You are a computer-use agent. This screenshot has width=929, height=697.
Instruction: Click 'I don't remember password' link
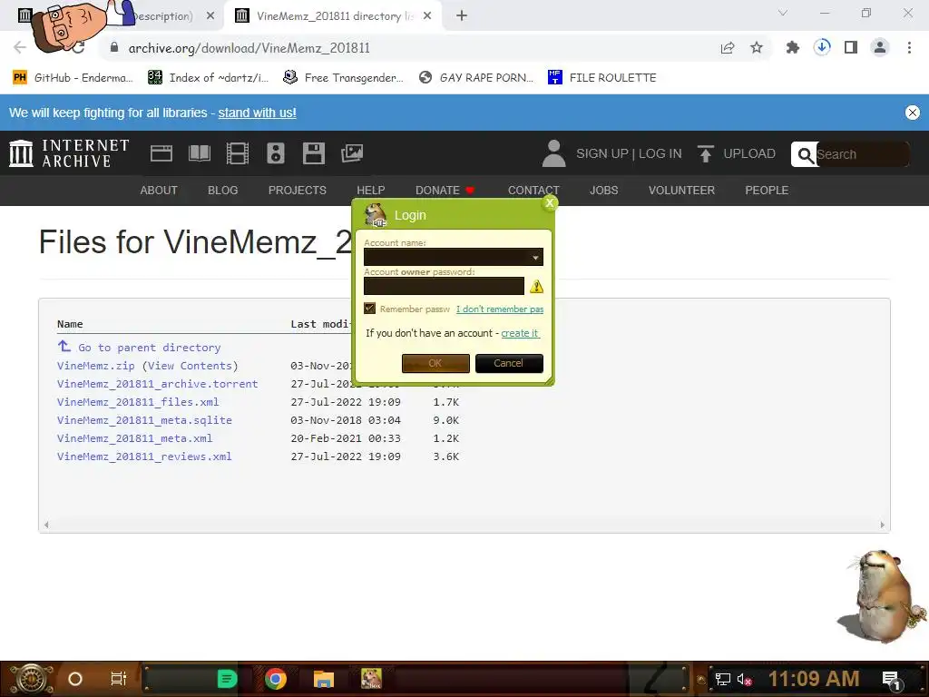(500, 309)
